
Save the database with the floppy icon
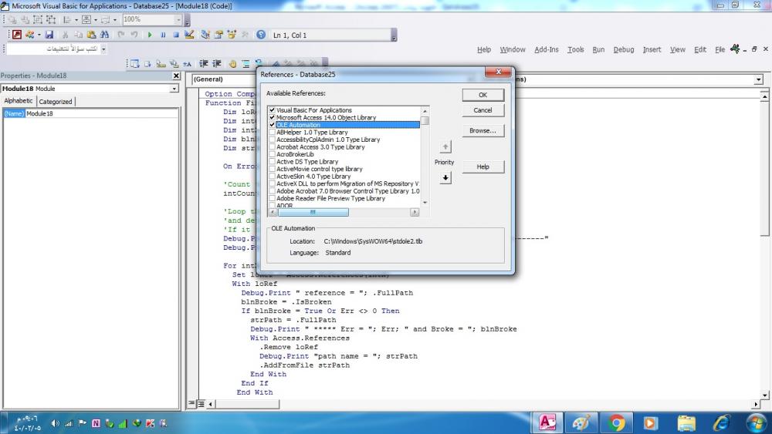(49, 35)
